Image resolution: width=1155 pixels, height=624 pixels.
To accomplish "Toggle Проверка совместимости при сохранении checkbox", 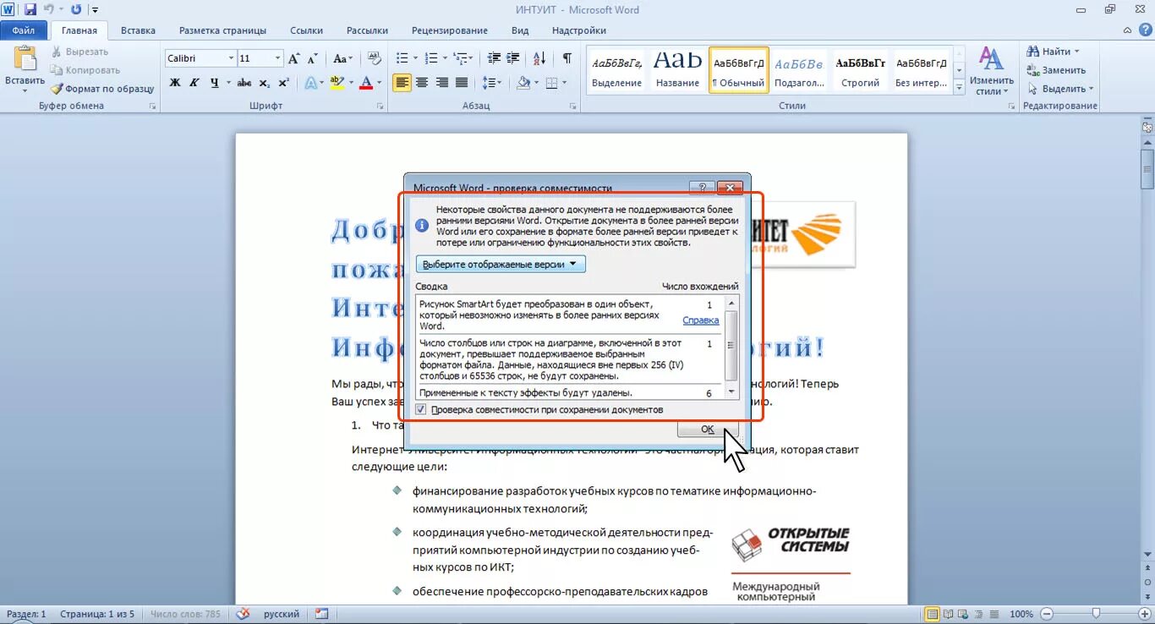I will pos(421,410).
